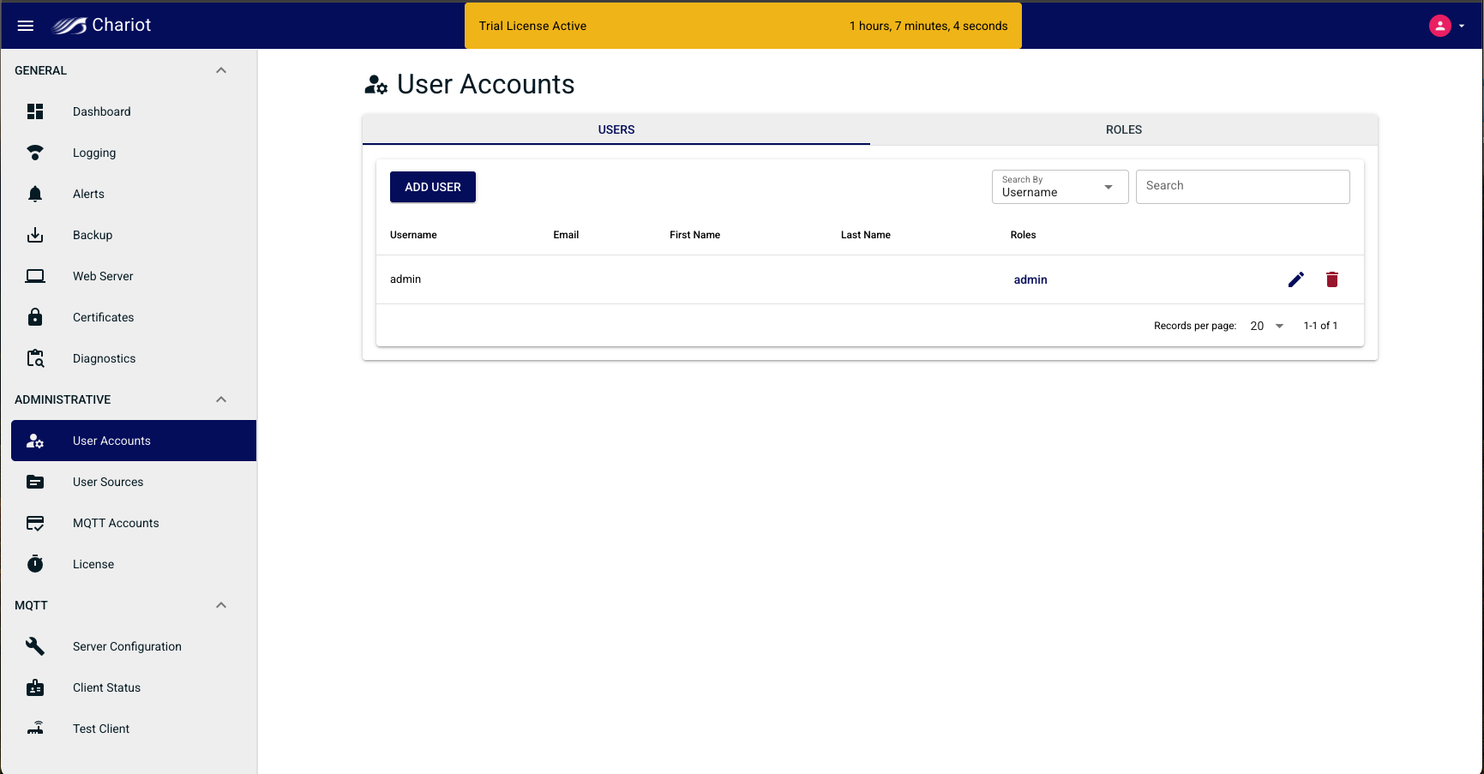Collapse the MQTT sidebar section
This screenshot has width=1484, height=774.
click(221, 605)
